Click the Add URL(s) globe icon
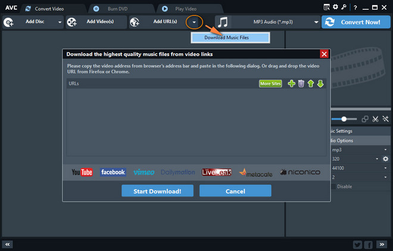The height and width of the screenshot is (251, 393). [x=135, y=22]
